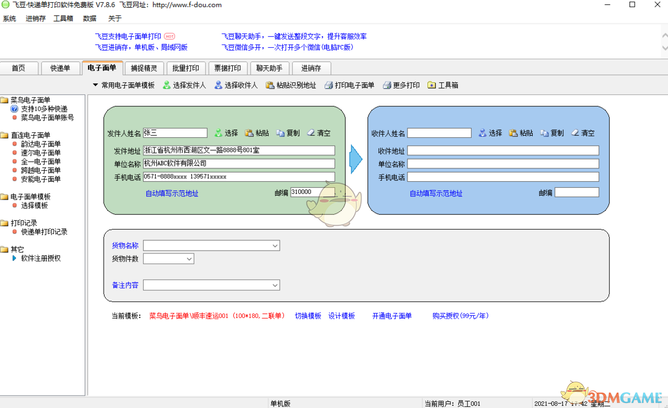
Task: Click 复制 in the sender panel
Action: coord(281,133)
